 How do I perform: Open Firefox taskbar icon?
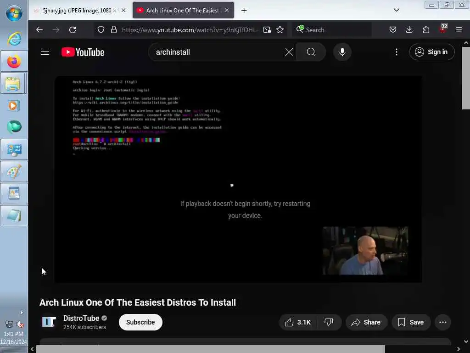tap(14, 61)
